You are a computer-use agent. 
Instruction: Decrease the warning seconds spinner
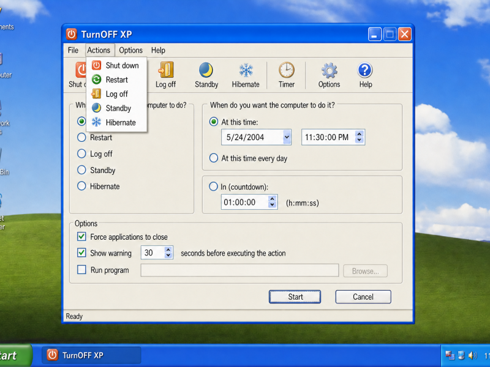pos(168,256)
